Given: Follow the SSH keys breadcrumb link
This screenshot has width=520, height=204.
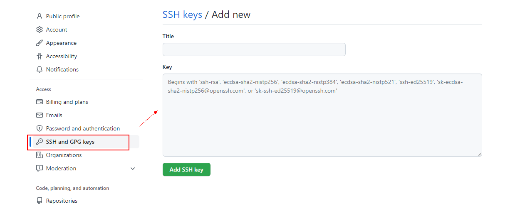Looking at the screenshot, I should pos(182,15).
